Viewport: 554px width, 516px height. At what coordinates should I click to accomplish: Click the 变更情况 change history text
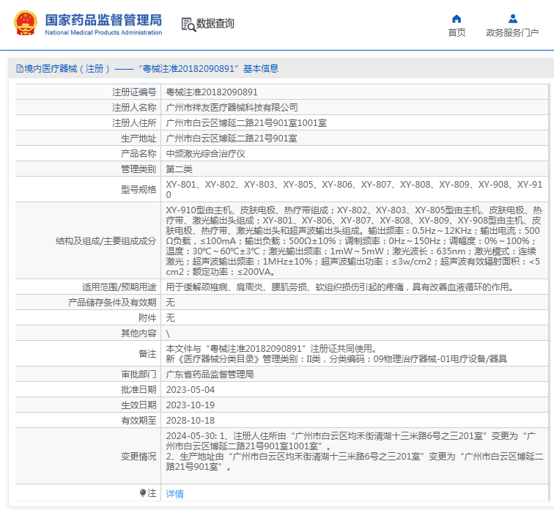pos(355,451)
